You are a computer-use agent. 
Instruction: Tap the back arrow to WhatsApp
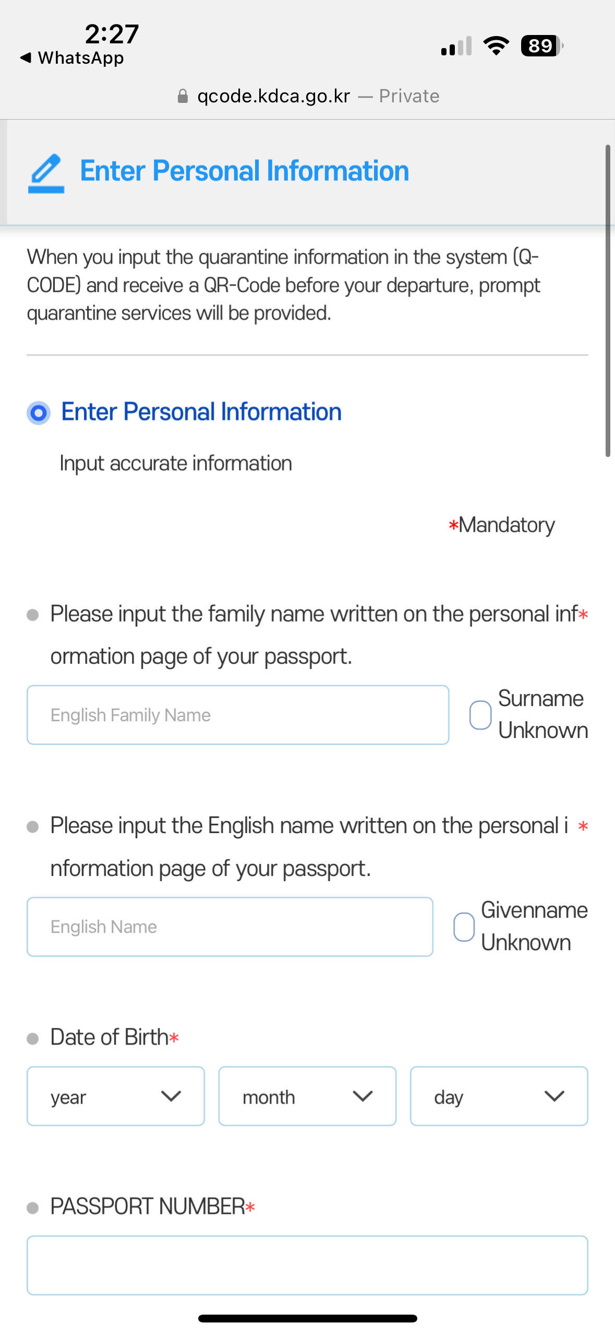tap(25, 57)
